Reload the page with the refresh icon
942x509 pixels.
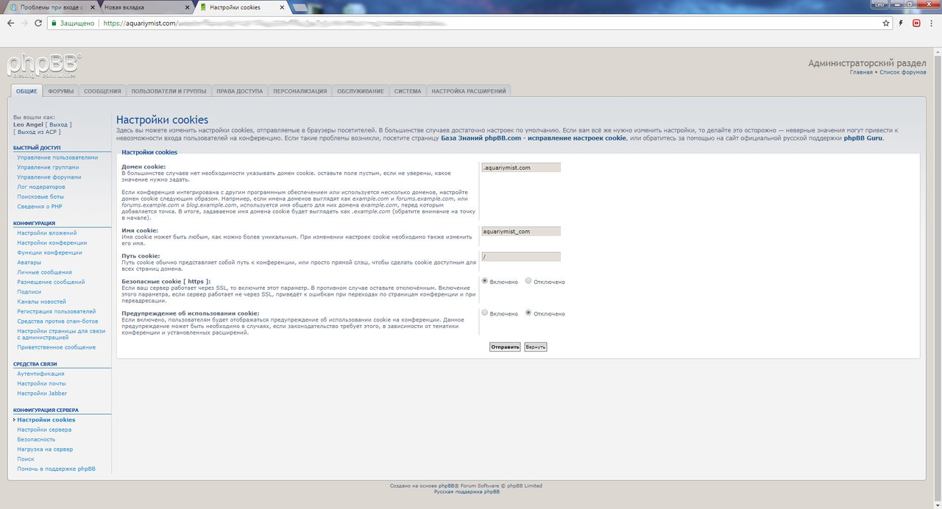38,23
